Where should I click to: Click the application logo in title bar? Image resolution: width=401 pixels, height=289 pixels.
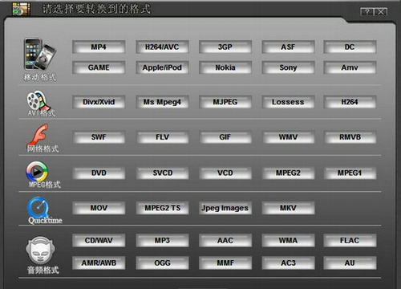(21, 9)
